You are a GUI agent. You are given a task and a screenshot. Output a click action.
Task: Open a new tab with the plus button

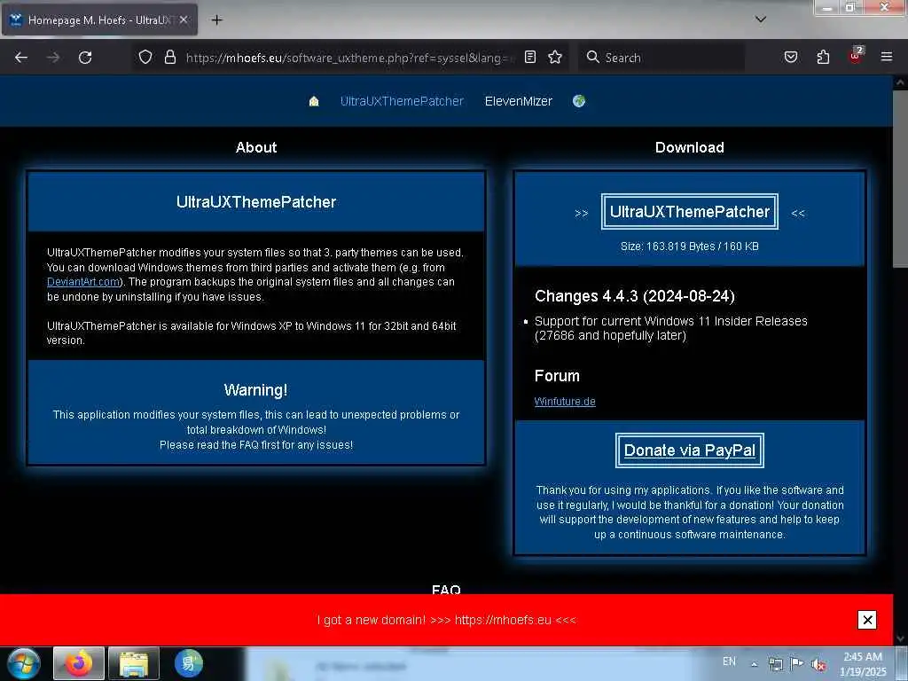216,20
